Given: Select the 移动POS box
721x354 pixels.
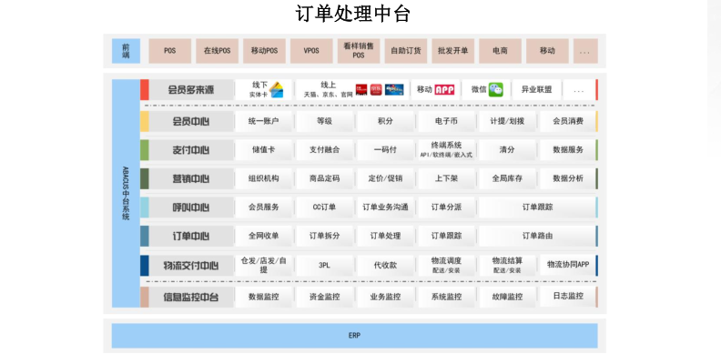Looking at the screenshot, I should tap(264, 51).
